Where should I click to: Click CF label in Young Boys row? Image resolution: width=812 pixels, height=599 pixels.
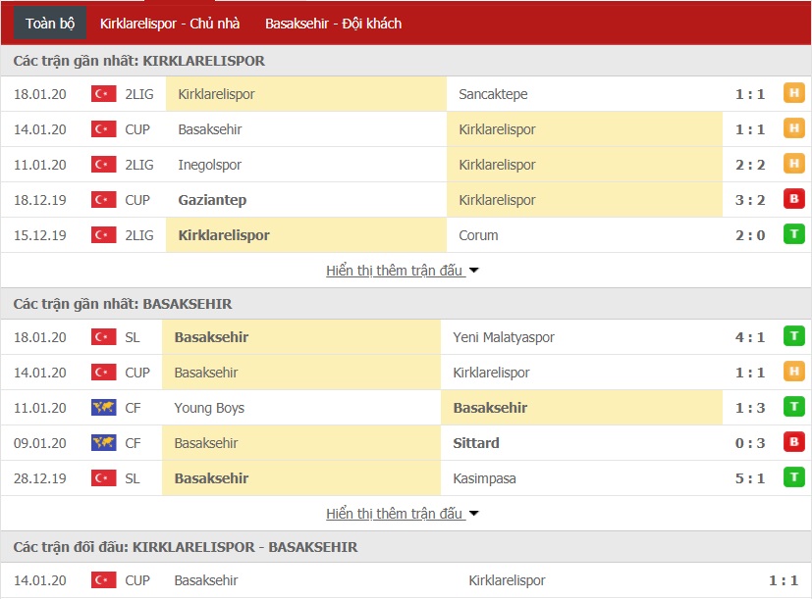(x=133, y=408)
